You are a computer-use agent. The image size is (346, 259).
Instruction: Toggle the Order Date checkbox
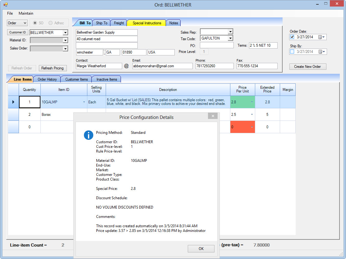[x=292, y=37]
